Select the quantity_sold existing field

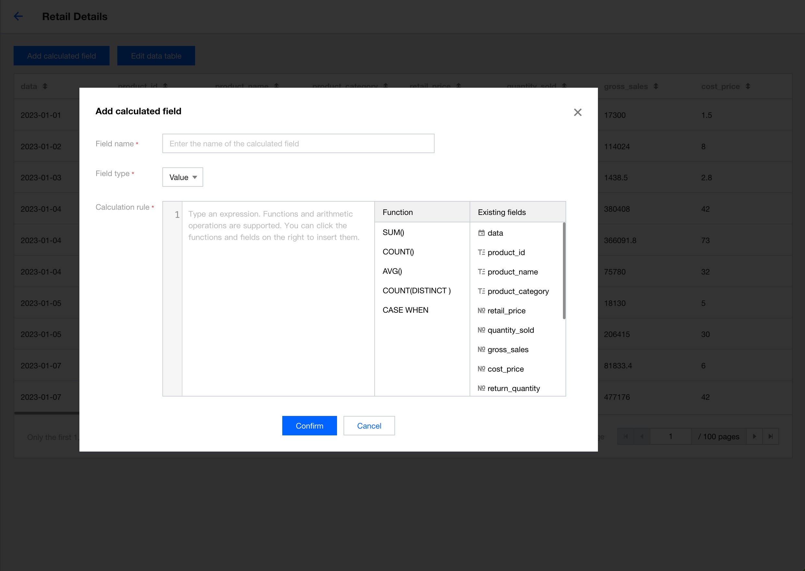510,330
